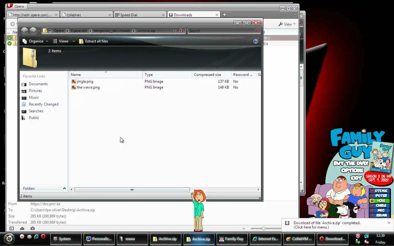Open a new Opera tab with plus
The width and height of the screenshot is (394, 246).
point(224,14)
